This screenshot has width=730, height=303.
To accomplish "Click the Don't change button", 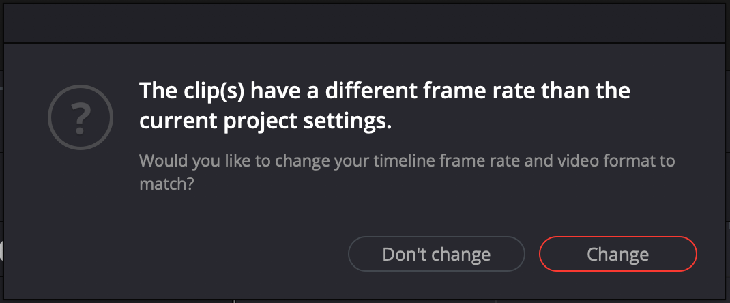I will (x=436, y=255).
